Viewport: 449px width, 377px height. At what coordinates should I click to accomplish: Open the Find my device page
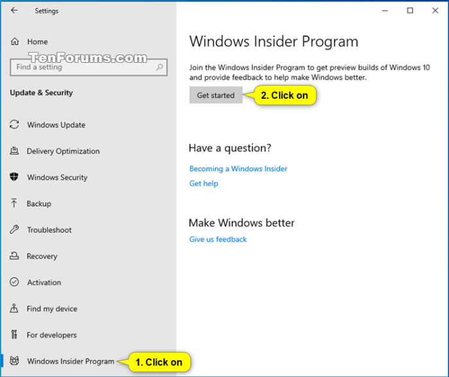point(52,309)
